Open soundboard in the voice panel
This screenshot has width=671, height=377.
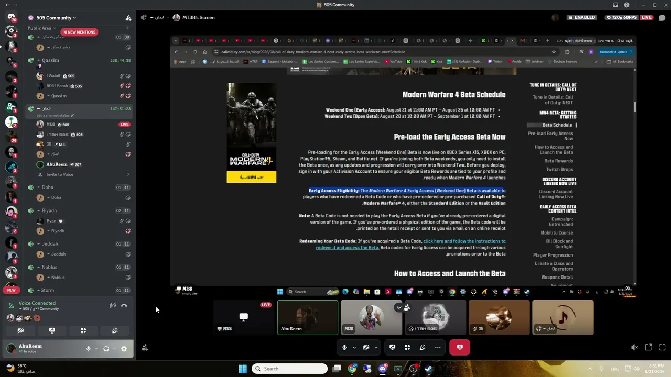click(x=115, y=330)
